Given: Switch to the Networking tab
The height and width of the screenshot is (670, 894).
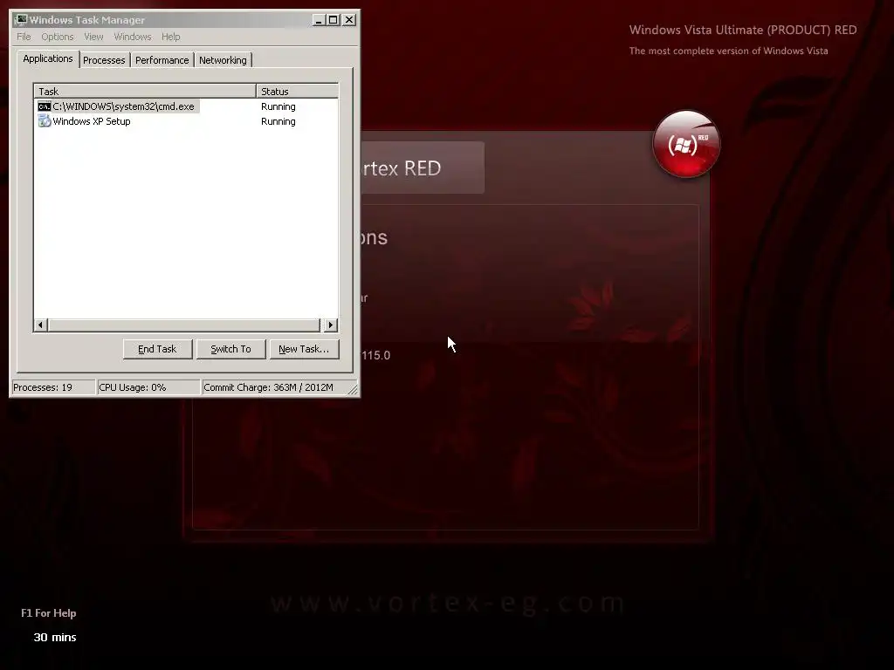Looking at the screenshot, I should coord(223,60).
